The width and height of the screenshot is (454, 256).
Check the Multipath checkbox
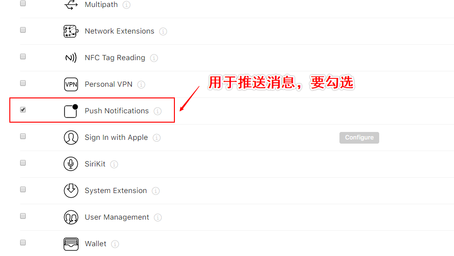point(23,3)
